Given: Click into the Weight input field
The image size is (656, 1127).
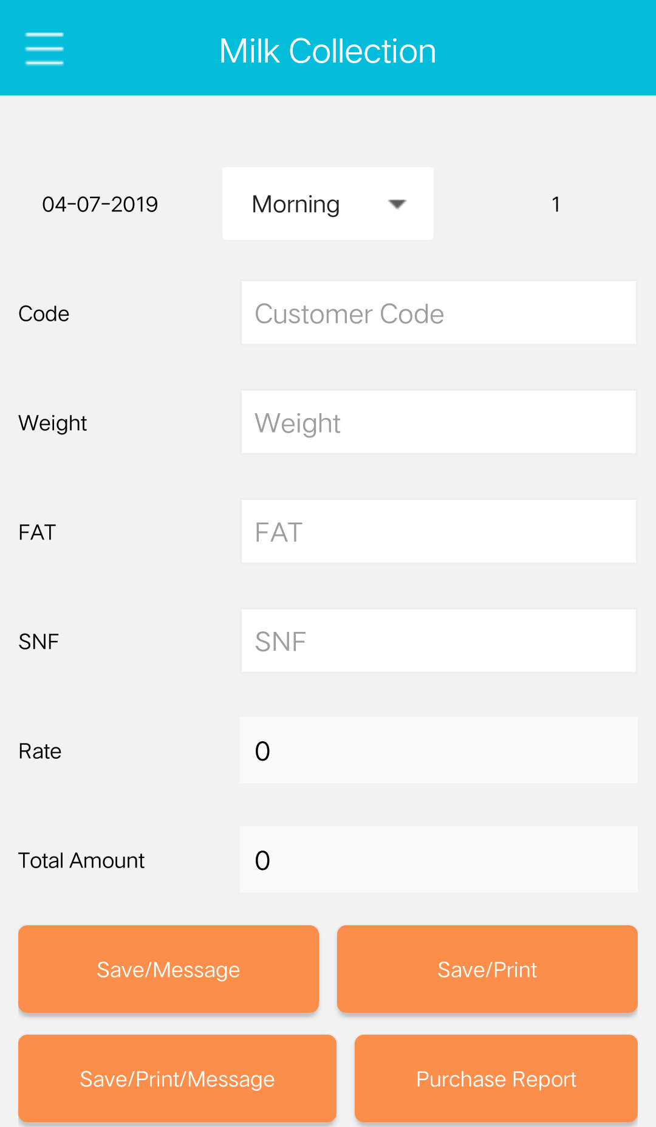Looking at the screenshot, I should click(x=439, y=423).
